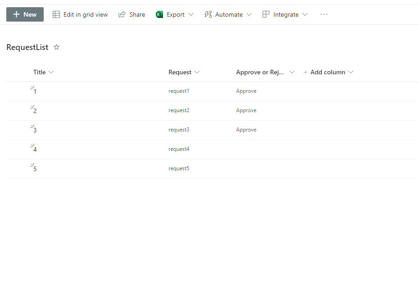
Task: Open item with title 4
Action: (x=35, y=149)
